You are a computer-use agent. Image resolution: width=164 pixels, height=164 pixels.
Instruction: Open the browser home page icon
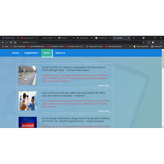(15, 42)
